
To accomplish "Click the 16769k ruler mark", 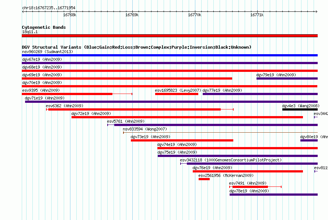I will click(132, 15).
